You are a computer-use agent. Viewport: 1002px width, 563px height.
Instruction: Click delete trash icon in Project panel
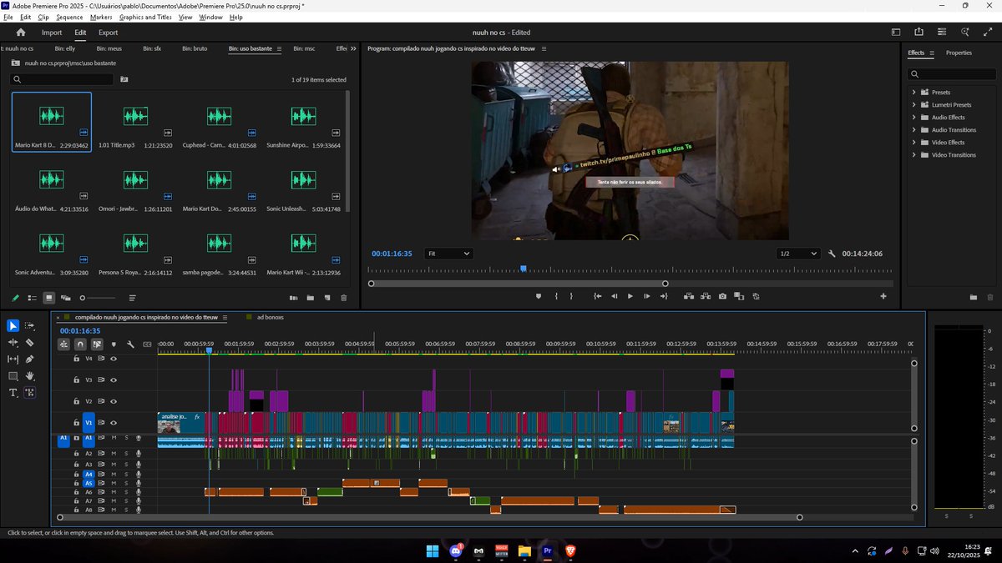(x=344, y=298)
